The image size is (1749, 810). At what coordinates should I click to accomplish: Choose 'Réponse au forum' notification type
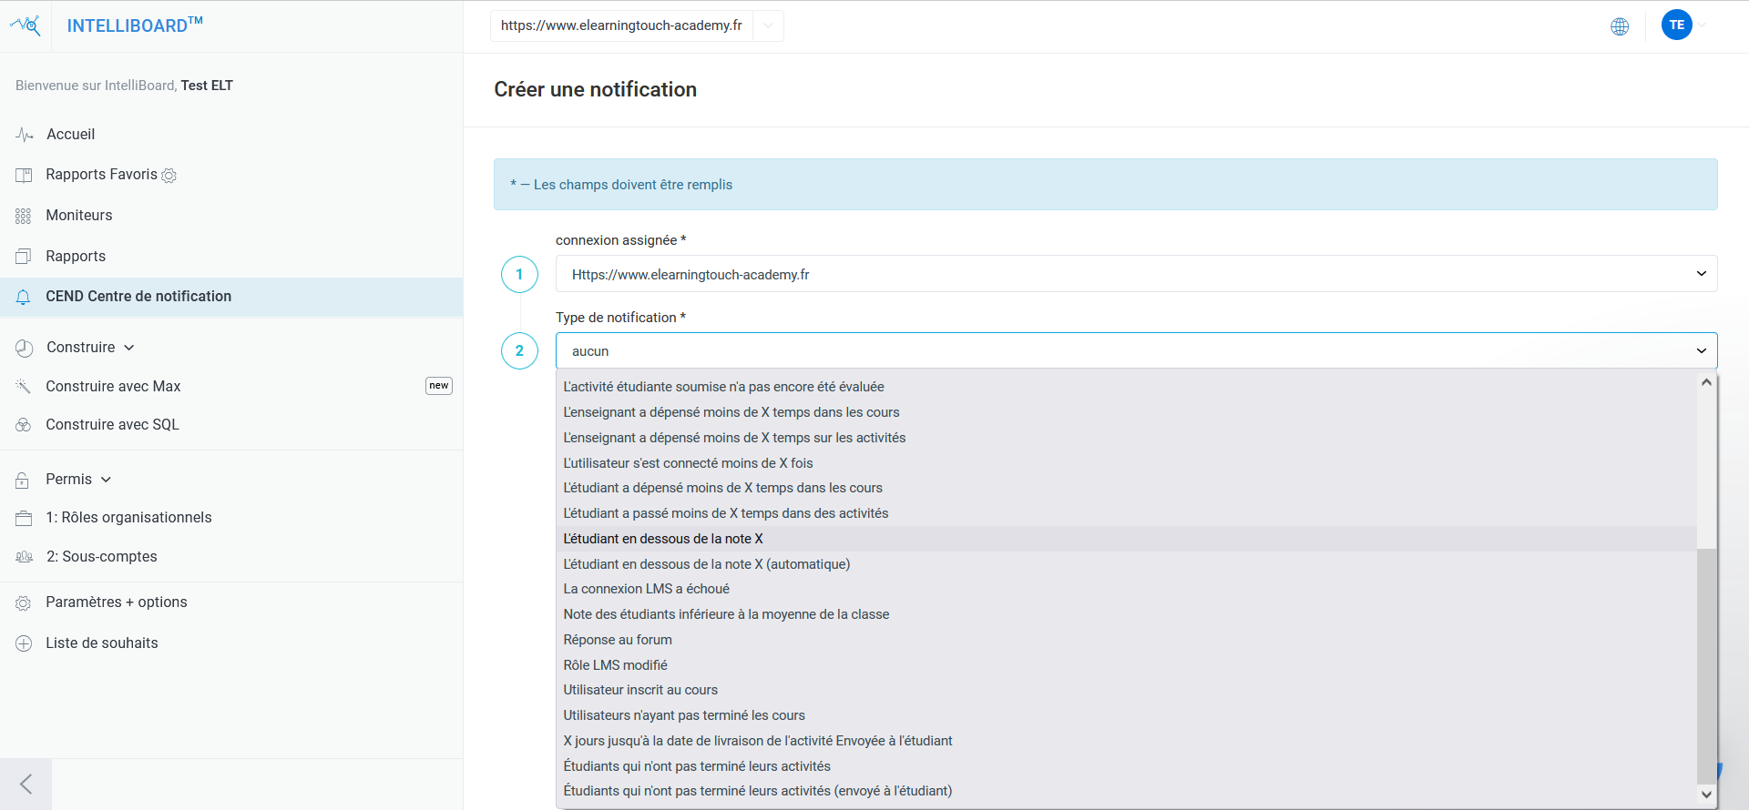coord(618,640)
